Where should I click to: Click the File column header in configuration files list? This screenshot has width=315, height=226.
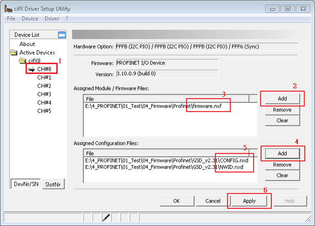point(166,154)
